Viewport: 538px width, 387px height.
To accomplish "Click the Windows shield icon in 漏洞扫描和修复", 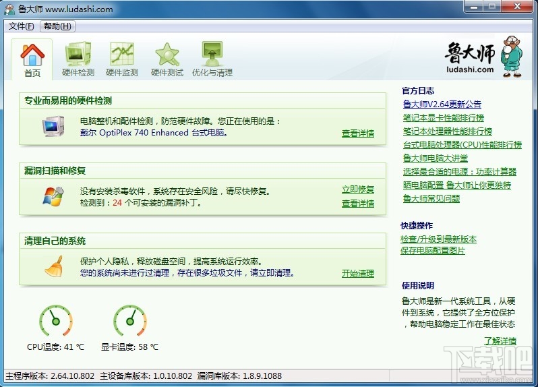I will coord(53,196).
